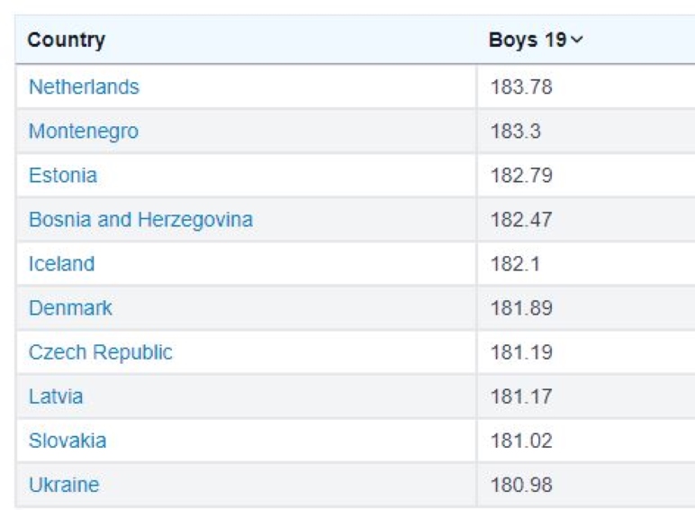Open the Latvia link

coord(56,396)
